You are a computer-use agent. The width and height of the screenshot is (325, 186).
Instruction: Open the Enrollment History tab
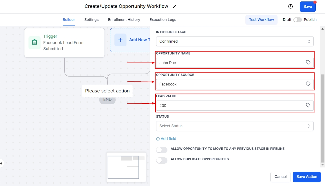point(124,20)
